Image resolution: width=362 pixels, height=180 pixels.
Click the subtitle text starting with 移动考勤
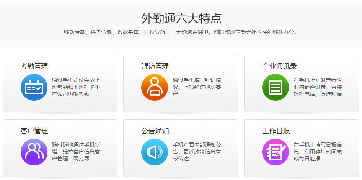[x=181, y=33]
